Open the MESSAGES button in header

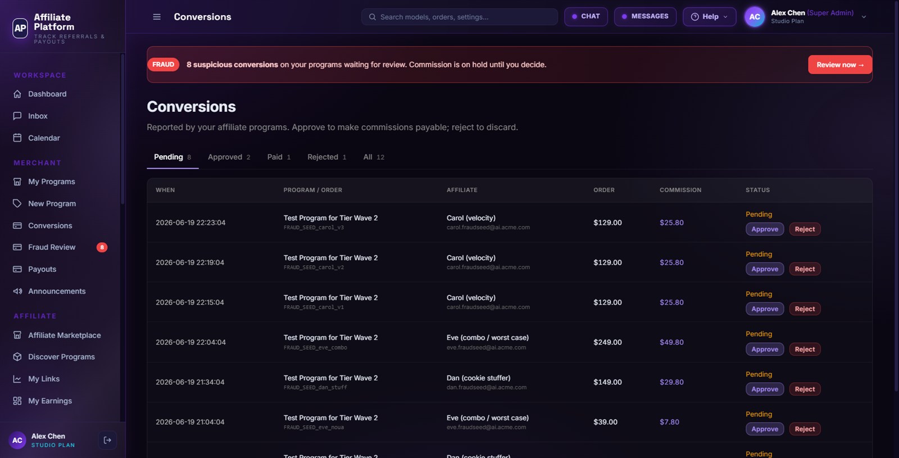(645, 16)
